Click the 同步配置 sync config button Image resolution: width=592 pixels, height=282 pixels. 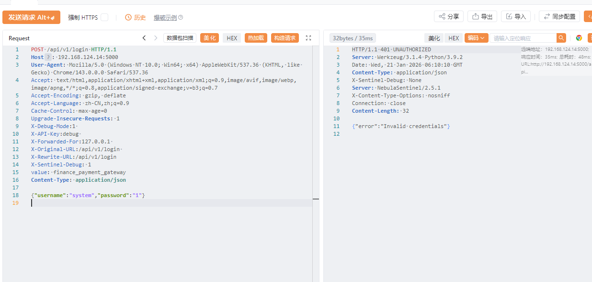pos(559,16)
